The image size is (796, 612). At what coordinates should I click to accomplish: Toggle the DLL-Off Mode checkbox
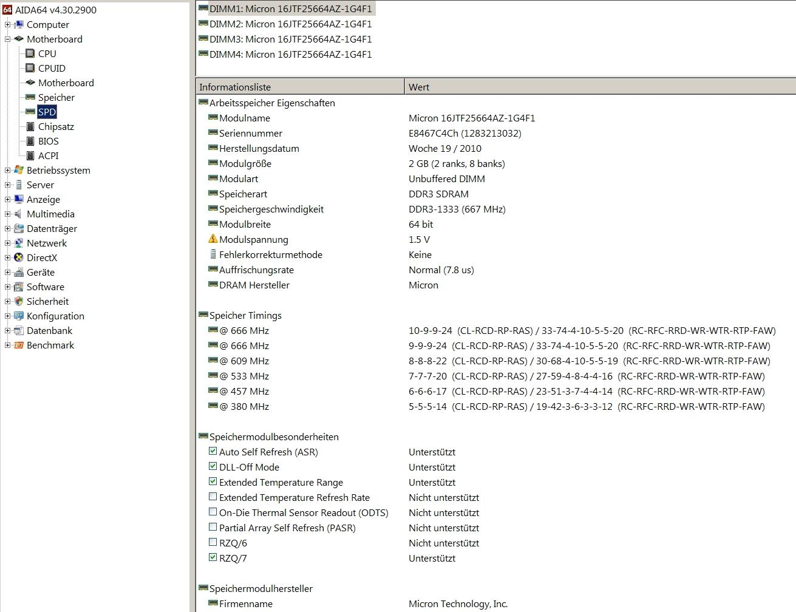[213, 466]
